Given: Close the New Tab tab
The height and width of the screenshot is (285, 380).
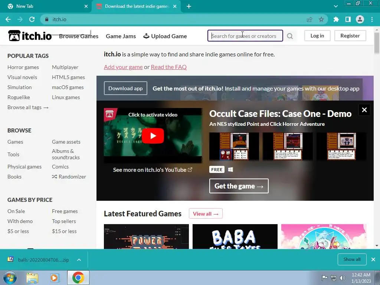Looking at the screenshot, I should pyautogui.click(x=86, y=6).
